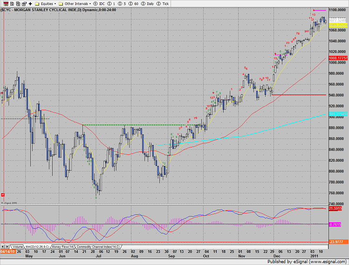Click the left tab scroll arrow
The image size is (349, 265).
[x=3, y=247]
